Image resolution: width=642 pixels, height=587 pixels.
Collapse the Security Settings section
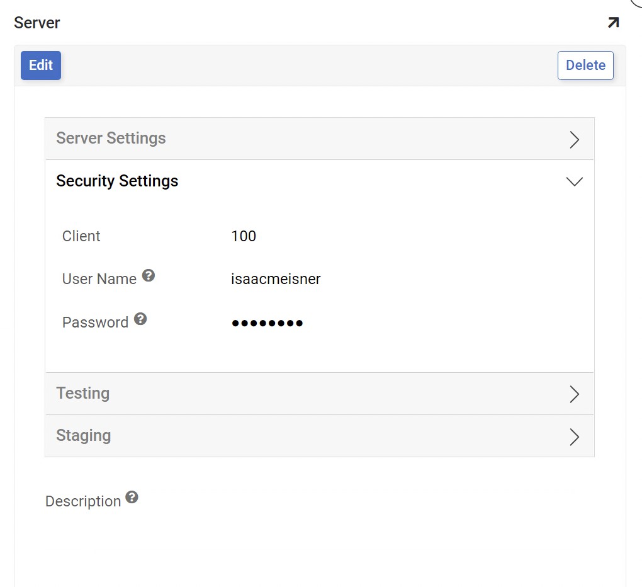[x=573, y=181]
